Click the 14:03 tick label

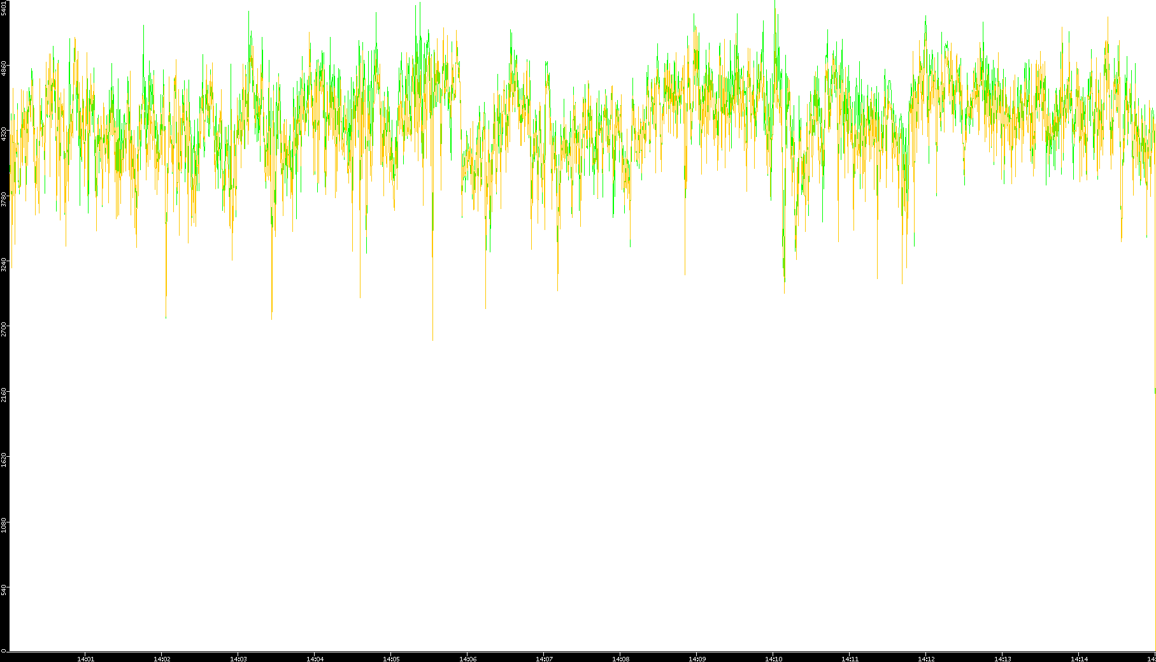(238, 659)
